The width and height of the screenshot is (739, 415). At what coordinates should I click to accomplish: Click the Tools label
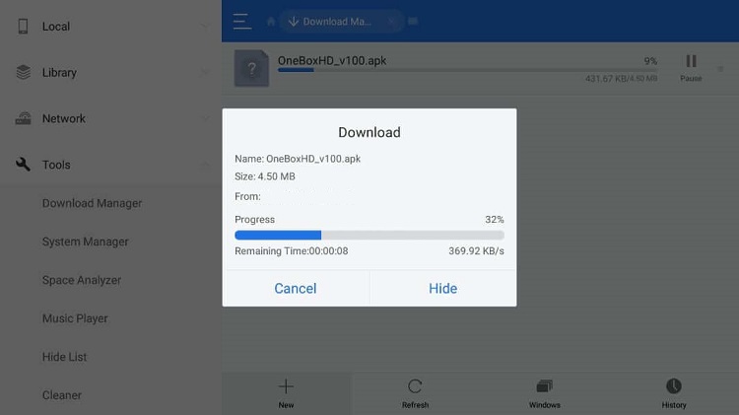56,165
